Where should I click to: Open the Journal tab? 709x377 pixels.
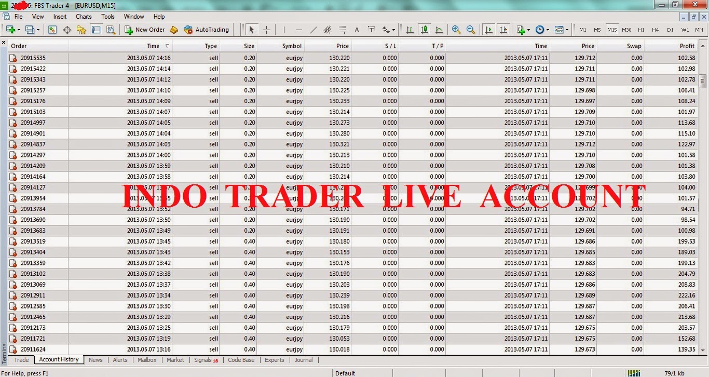click(x=304, y=360)
